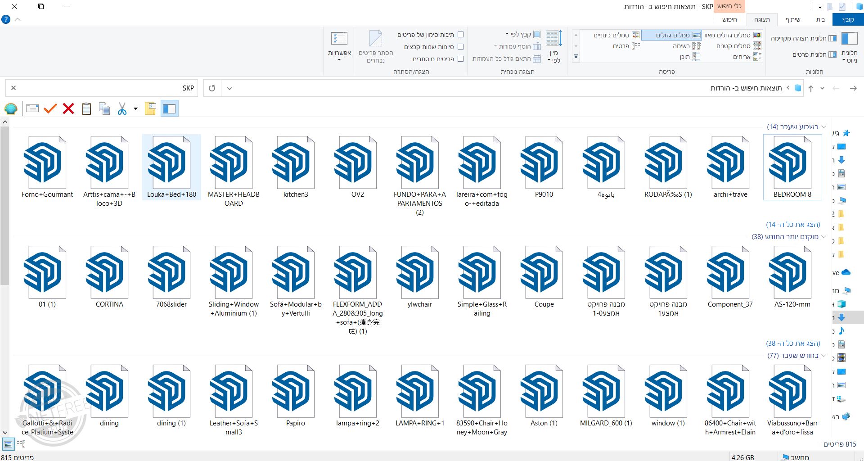This screenshot has width=864, height=461.
Task: Switch to the תצוגה (View) tab
Action: [x=762, y=19]
